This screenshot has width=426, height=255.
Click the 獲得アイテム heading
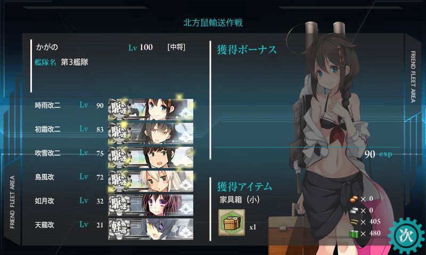[x=244, y=186]
